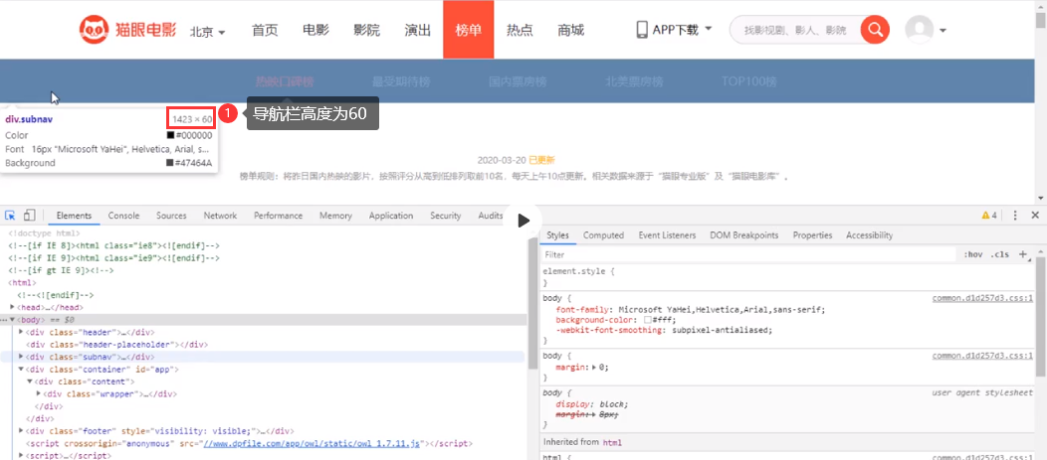
Task: Select the highlighted 榜单 nav item
Action: 468,30
